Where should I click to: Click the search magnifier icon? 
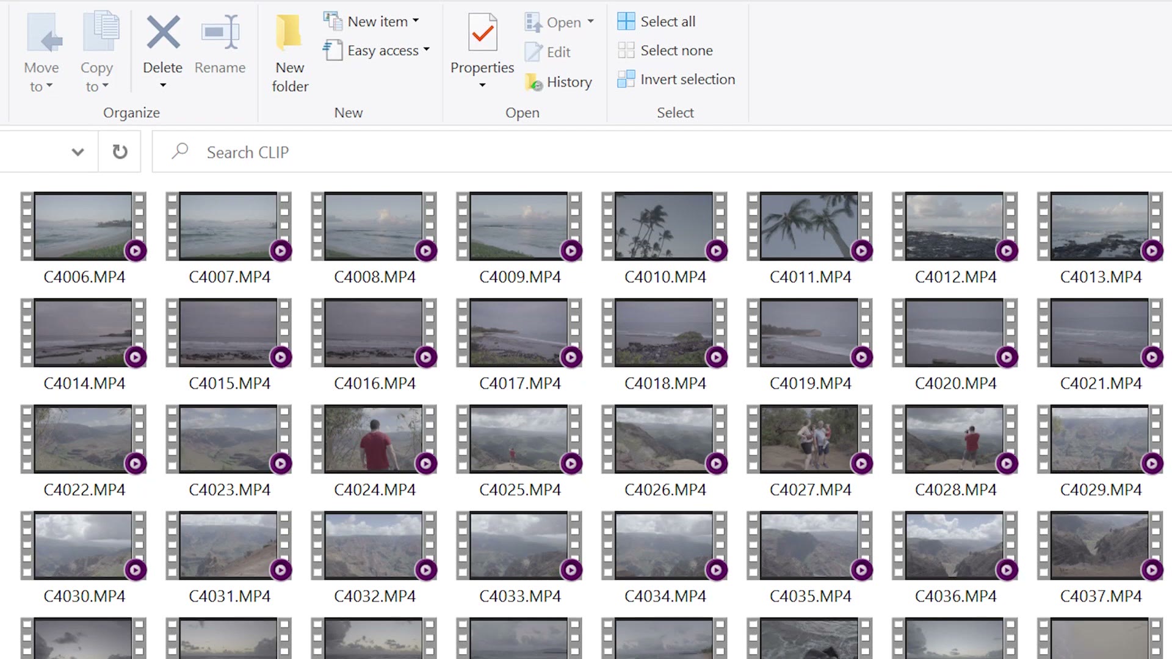(180, 151)
